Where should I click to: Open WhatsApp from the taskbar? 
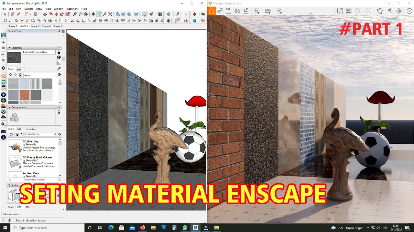pos(185,228)
